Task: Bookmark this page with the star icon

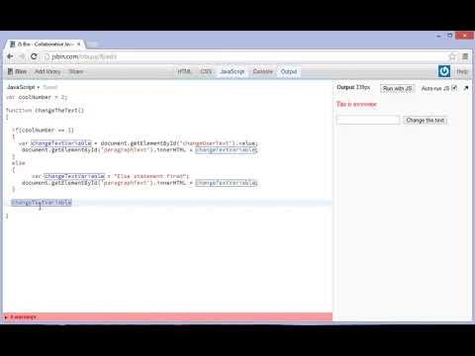Action: pos(452,56)
